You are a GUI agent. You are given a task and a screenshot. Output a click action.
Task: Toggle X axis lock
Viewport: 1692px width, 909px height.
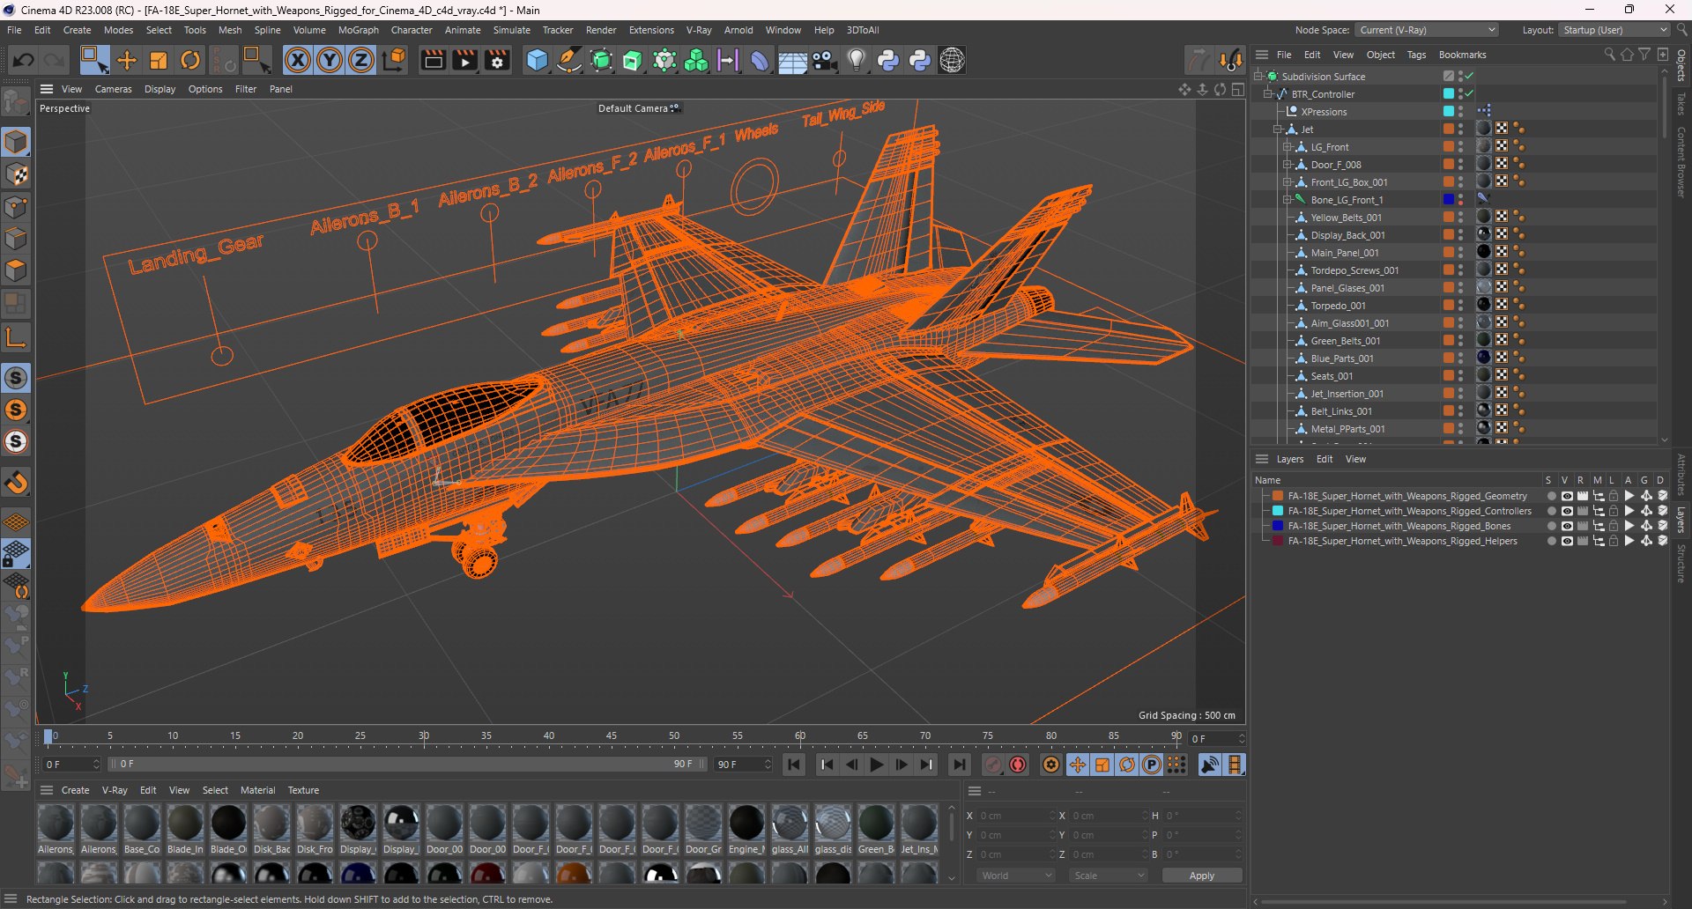tap(298, 60)
